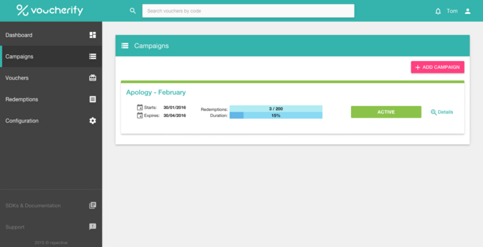Image resolution: width=483 pixels, height=247 pixels.
Task: Open Dashboard in the sidebar
Action: (51, 35)
